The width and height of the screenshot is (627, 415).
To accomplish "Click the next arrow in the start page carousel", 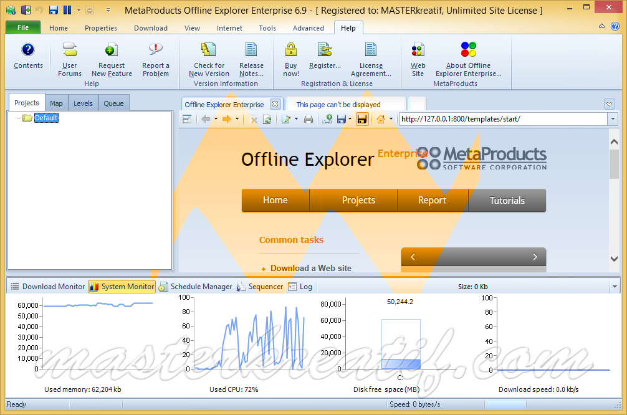I will click(535, 257).
